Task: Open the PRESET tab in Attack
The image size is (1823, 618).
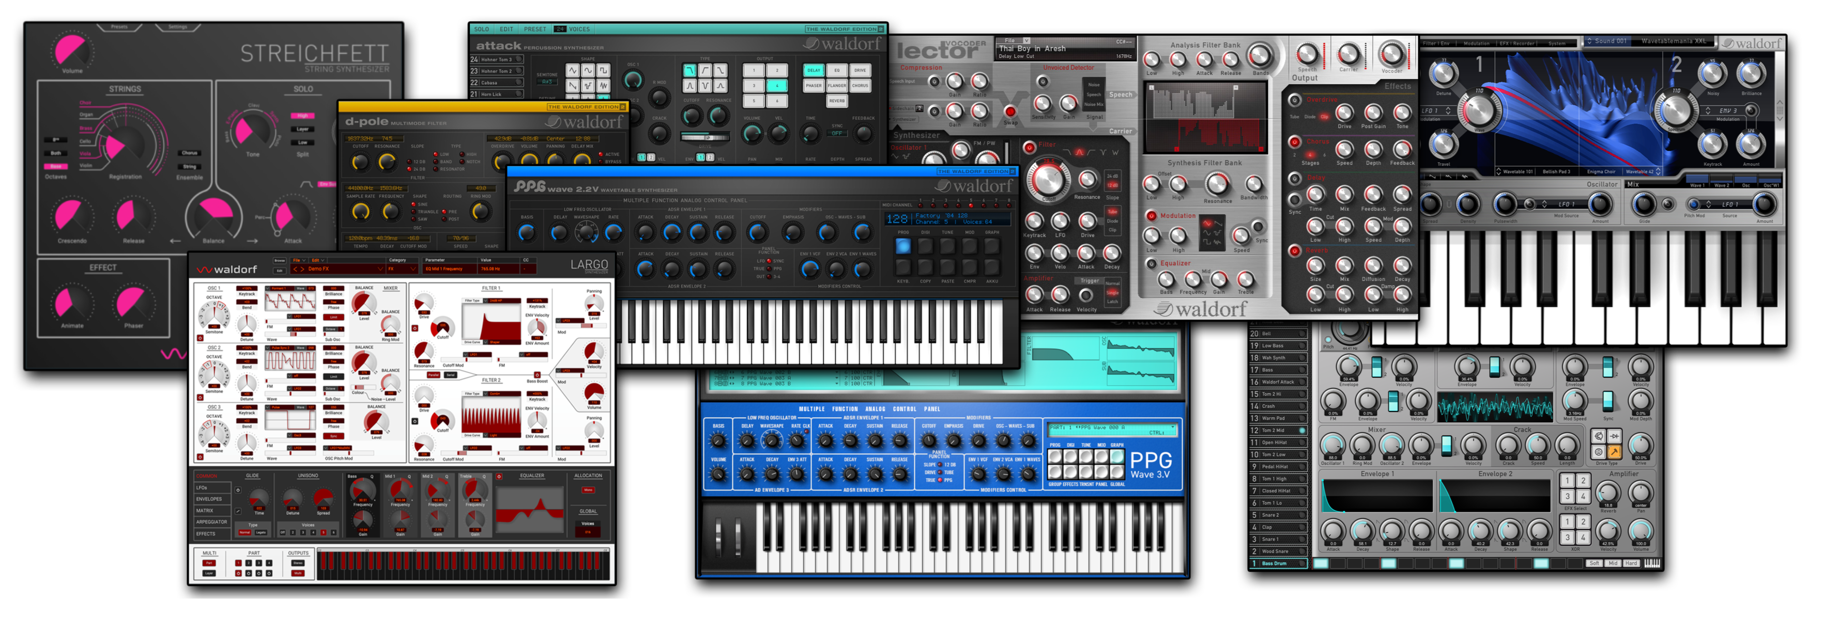Action: (534, 29)
